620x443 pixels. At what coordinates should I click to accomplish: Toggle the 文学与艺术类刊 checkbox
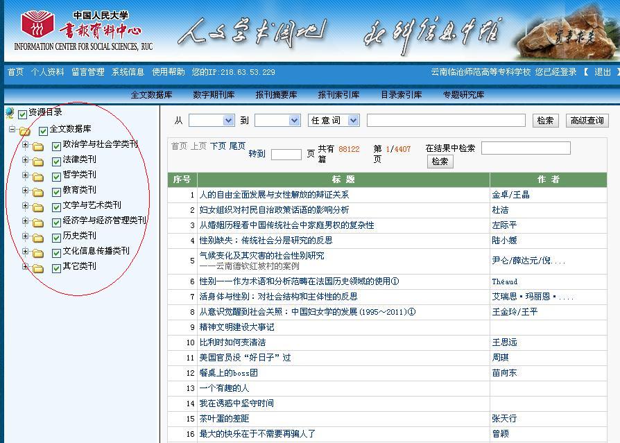57,207
